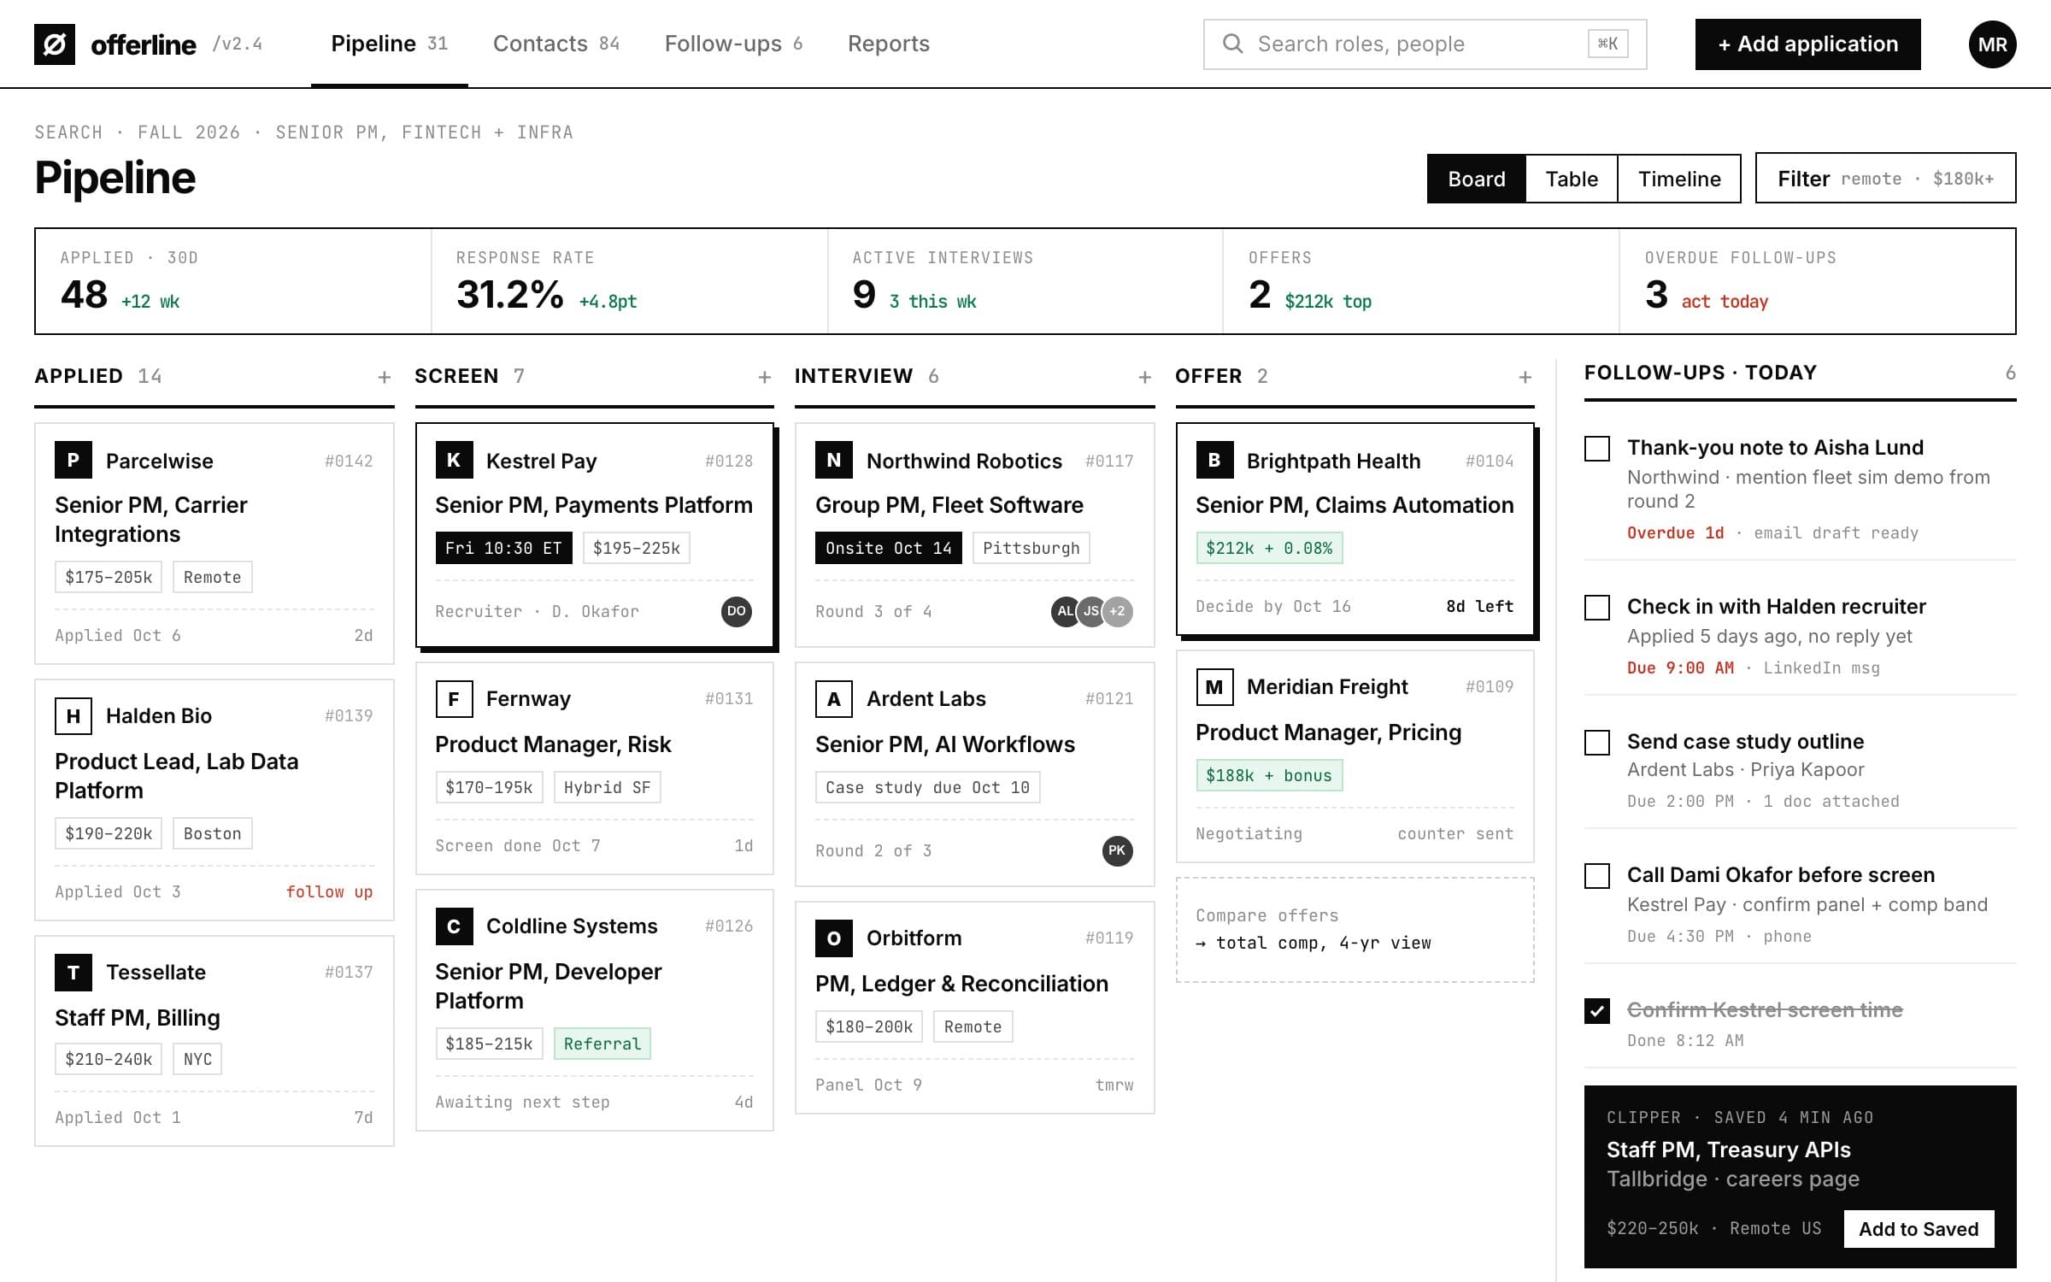Add a card to the Screen column

[765, 377]
